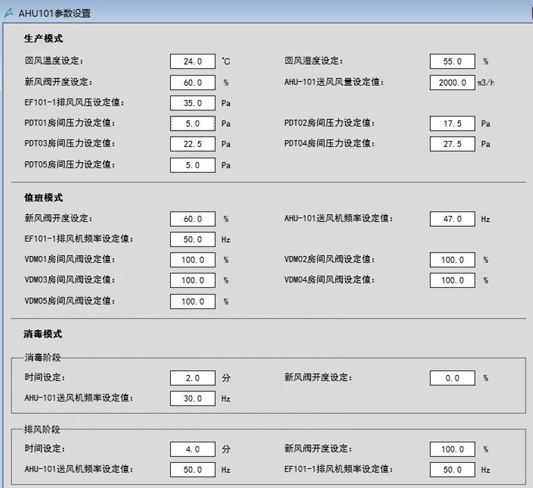Select the PDT01房间压力设定值 input box
Screen dimensions: 533x488
(193, 123)
